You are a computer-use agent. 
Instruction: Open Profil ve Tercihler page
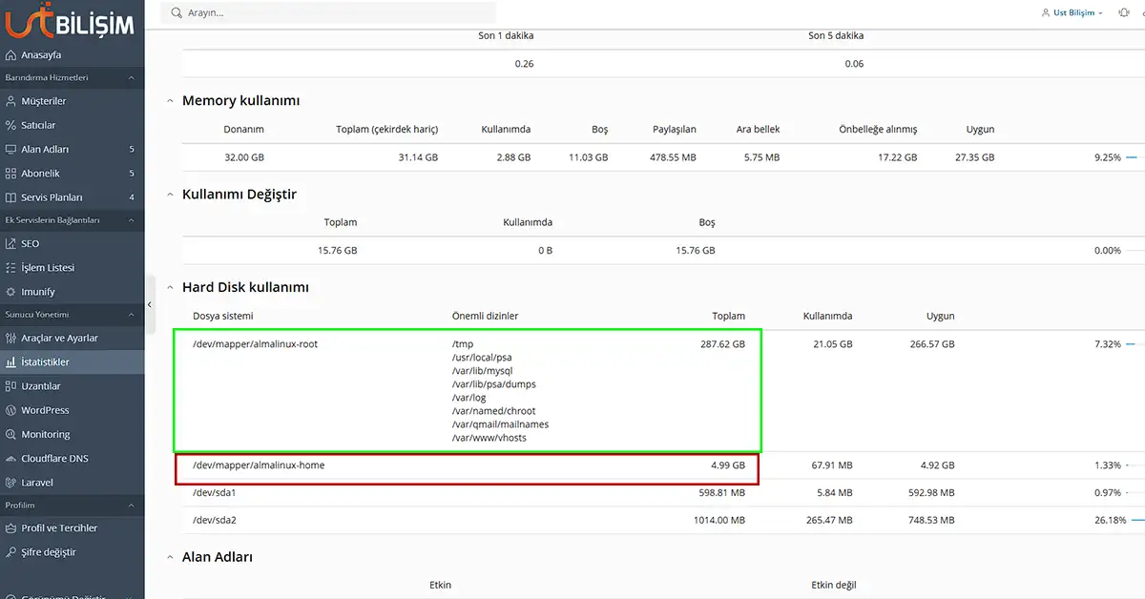(x=59, y=528)
